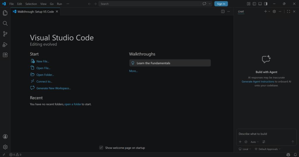Click Generate New Workspace... link
The height and width of the screenshot is (157, 299).
coord(54,88)
